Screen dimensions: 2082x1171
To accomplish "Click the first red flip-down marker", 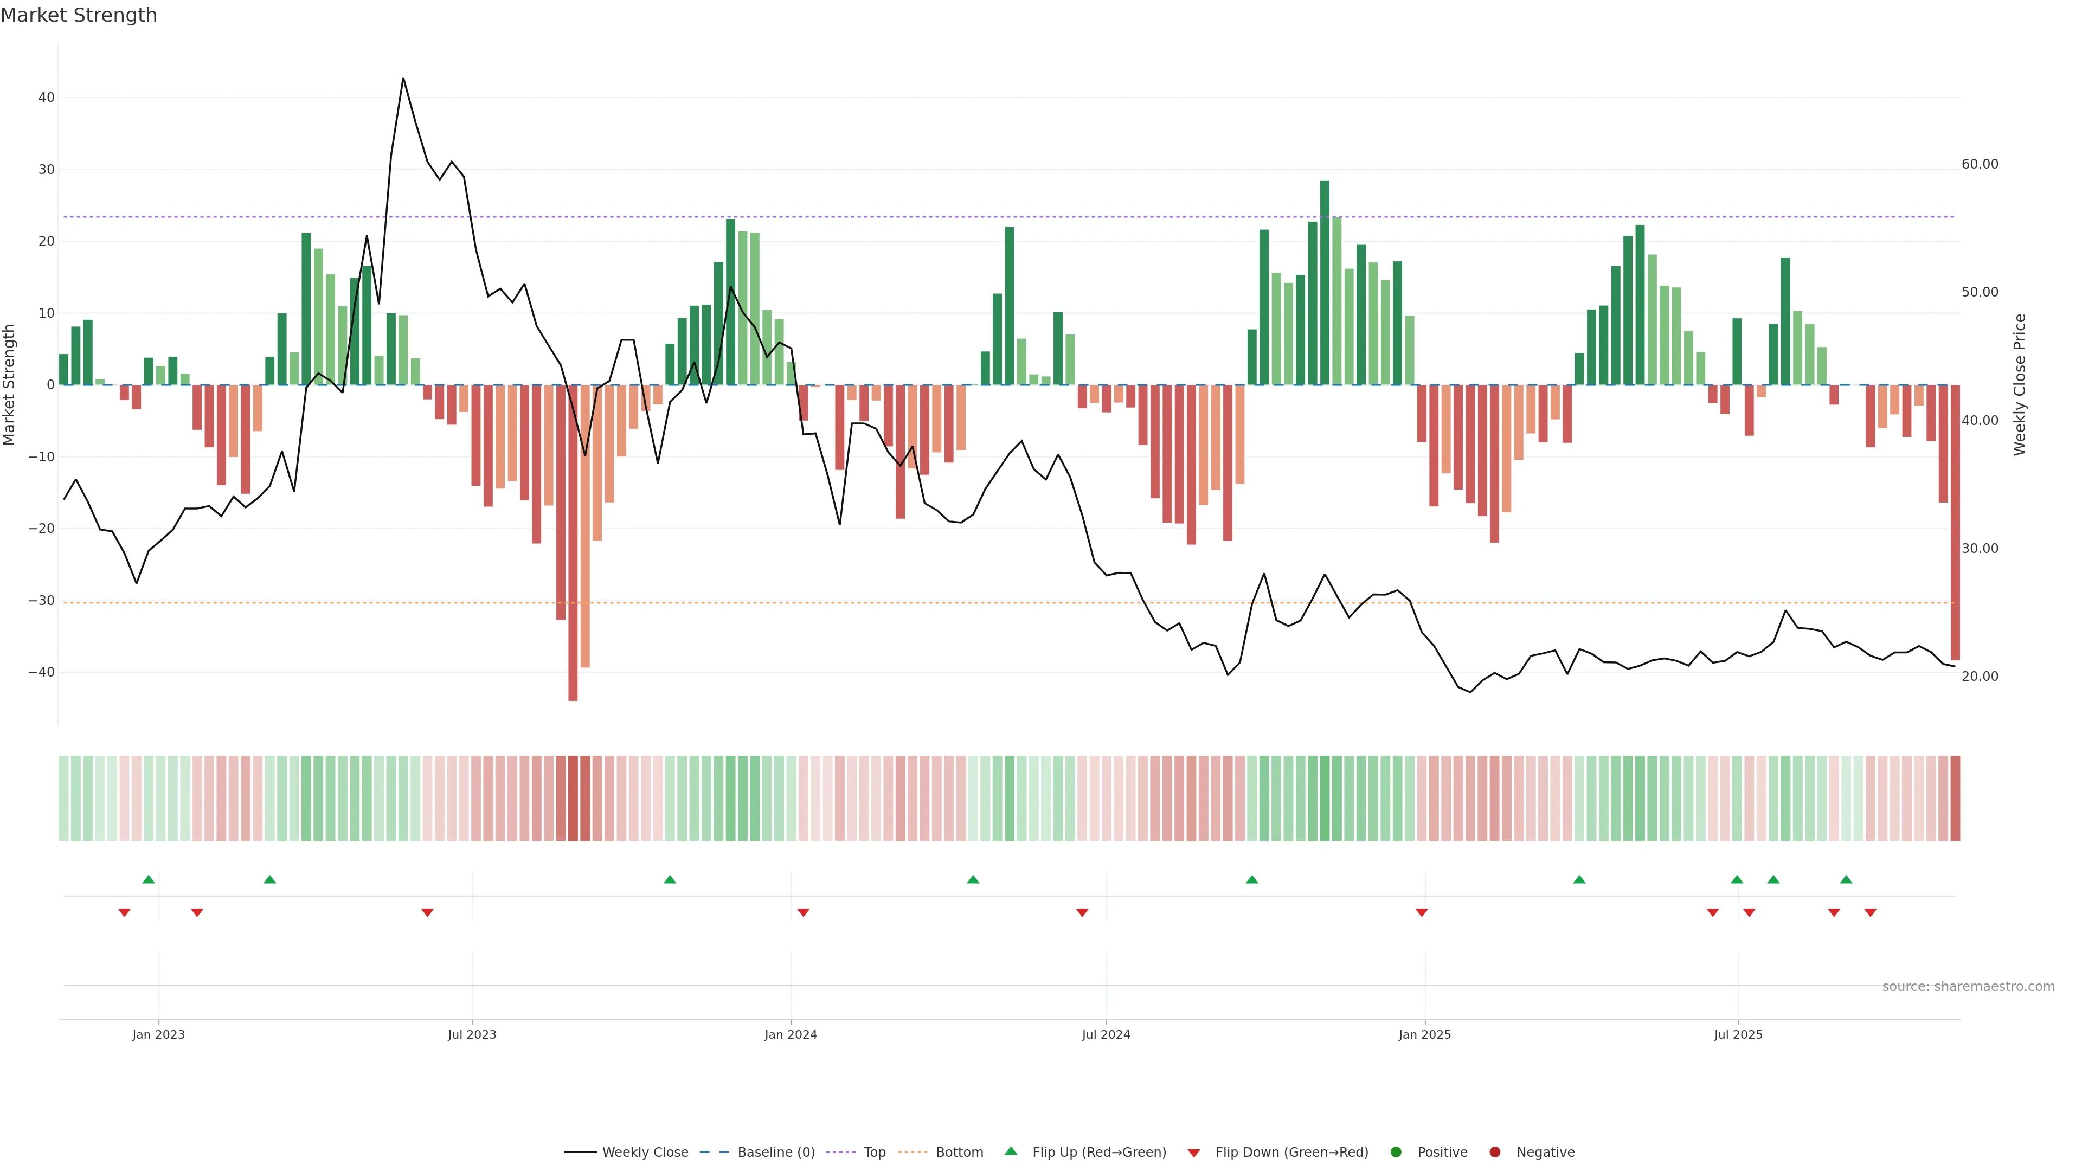I will 125,912.
